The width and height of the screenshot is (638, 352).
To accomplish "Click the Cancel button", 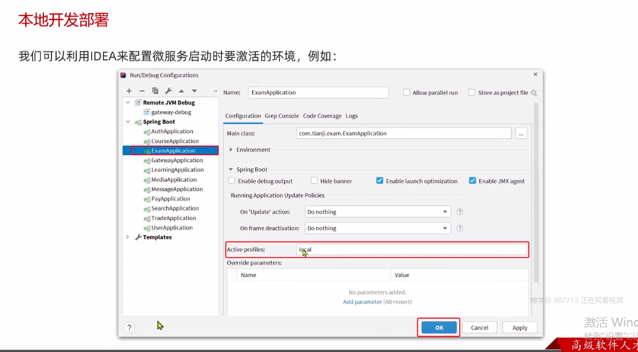I will (480, 328).
